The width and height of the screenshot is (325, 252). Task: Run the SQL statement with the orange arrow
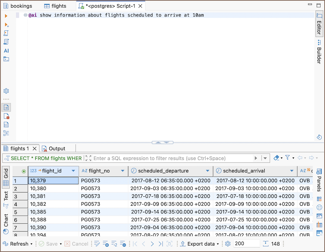pos(6,16)
